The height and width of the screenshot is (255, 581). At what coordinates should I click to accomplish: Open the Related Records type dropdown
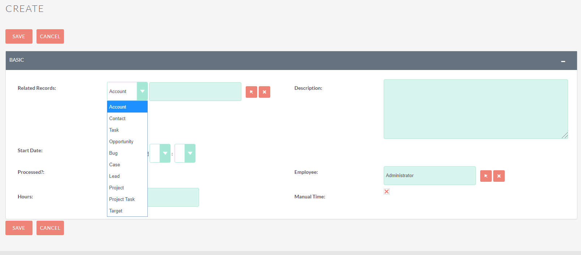click(127, 91)
